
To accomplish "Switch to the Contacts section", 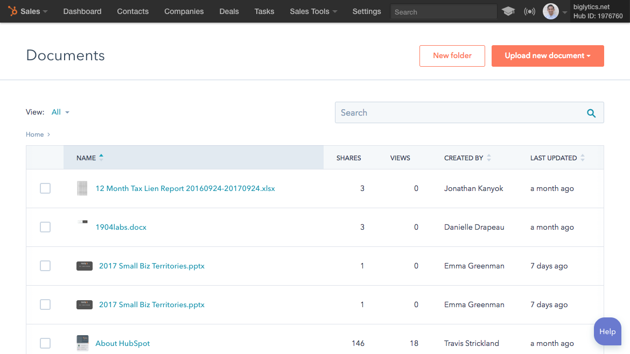I will [x=132, y=11].
